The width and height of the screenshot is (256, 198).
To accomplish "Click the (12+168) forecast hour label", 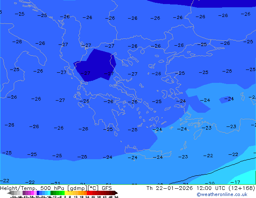I will click(243, 188).
